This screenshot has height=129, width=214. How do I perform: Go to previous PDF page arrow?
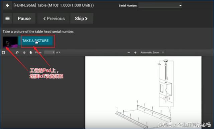(x=24, y=53)
